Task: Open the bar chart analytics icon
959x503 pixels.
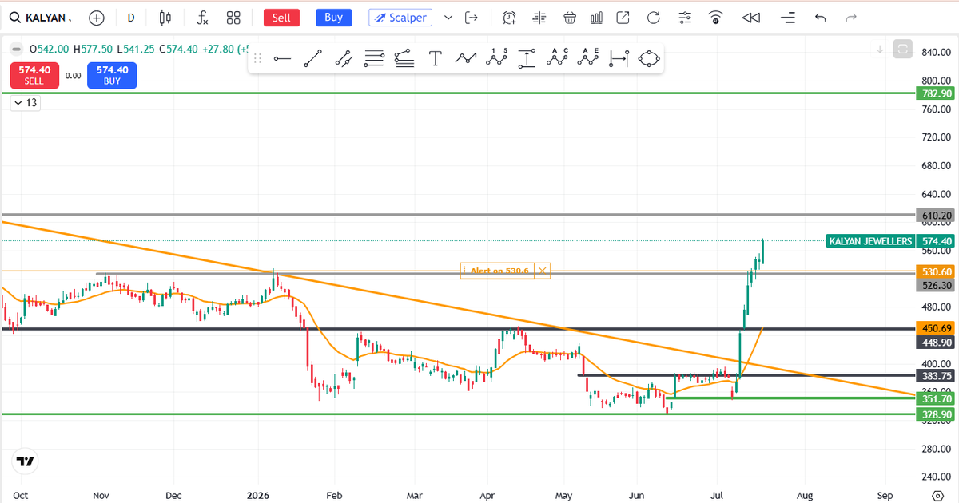Action: point(596,18)
